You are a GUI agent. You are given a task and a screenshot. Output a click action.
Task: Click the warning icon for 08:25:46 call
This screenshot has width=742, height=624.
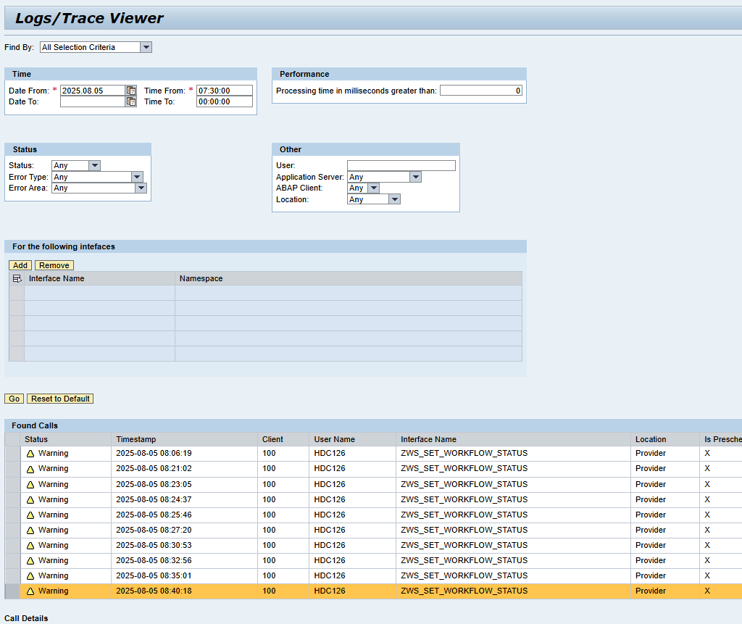point(30,515)
